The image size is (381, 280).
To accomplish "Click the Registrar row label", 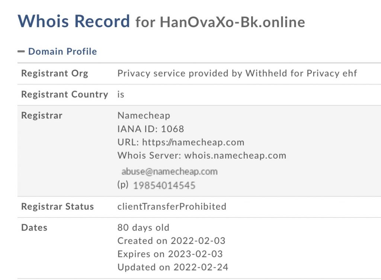I will (42, 115).
